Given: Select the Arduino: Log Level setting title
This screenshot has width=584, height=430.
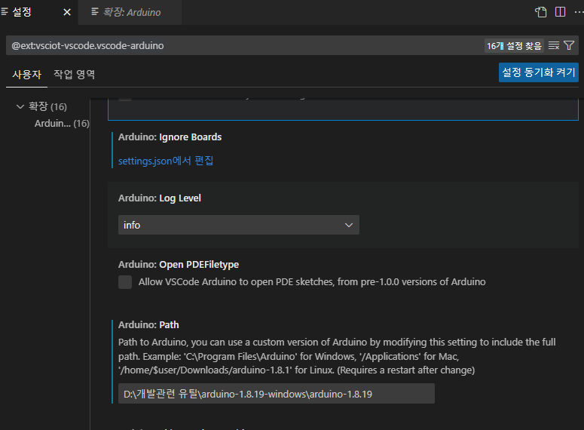Looking at the screenshot, I should point(160,198).
